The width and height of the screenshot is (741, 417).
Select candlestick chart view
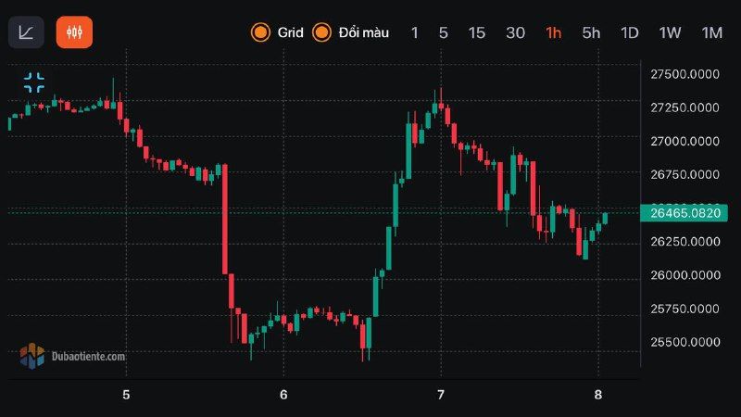(74, 32)
